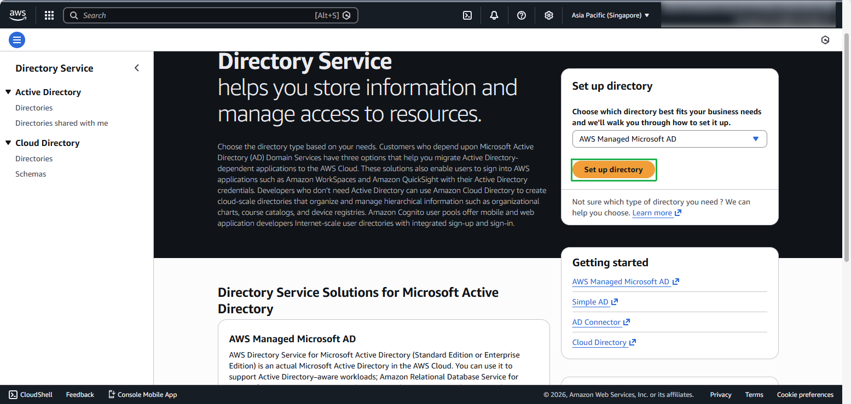Go to Directories shared with me
This screenshot has width=851, height=404.
click(62, 123)
